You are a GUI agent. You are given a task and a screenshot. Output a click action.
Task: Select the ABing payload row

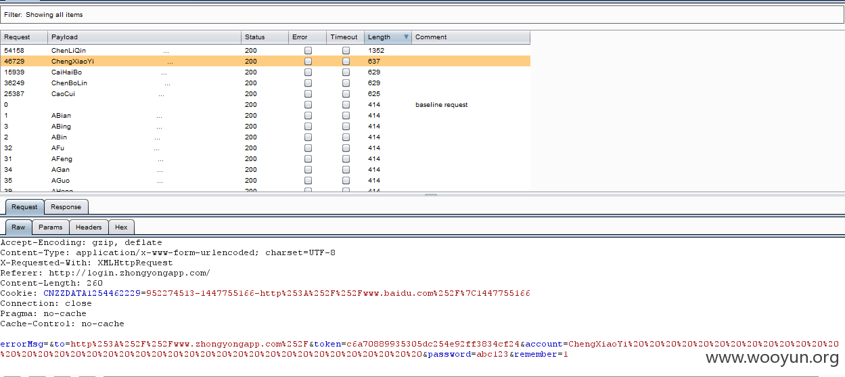pos(265,127)
